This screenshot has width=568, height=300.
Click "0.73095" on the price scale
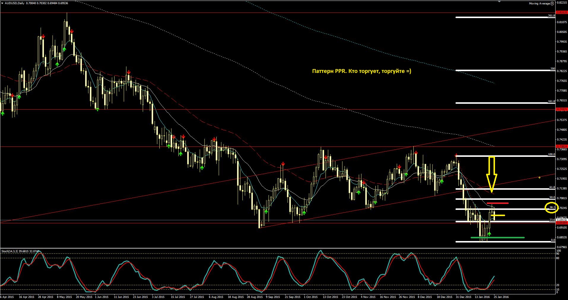(x=562, y=159)
